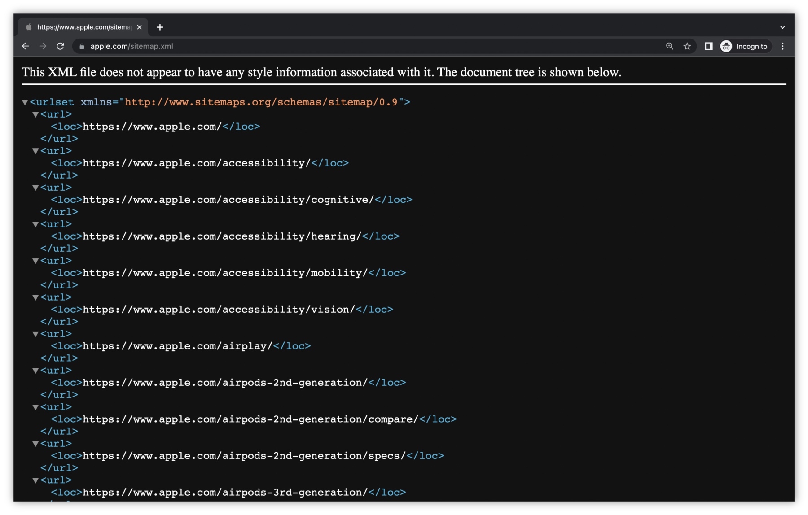The width and height of the screenshot is (808, 515).
Task: Open the tab list chevron at top right
Action: 783,27
